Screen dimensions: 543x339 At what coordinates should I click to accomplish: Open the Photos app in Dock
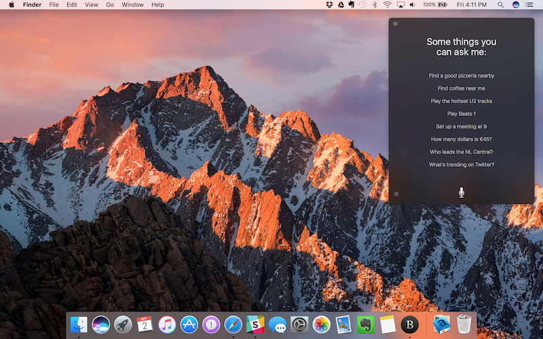tap(321, 324)
